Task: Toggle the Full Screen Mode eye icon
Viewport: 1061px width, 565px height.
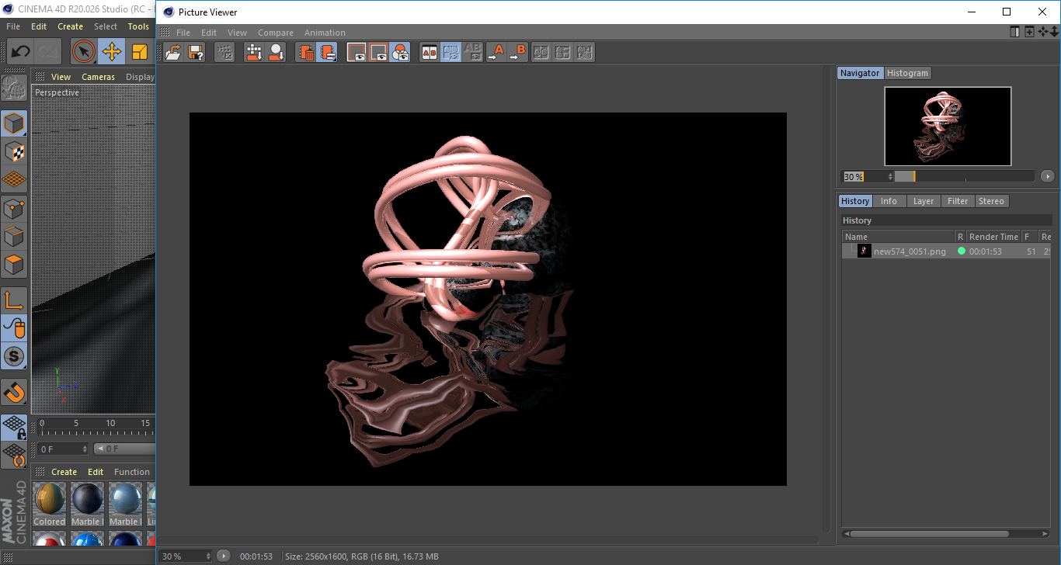Action: point(357,52)
